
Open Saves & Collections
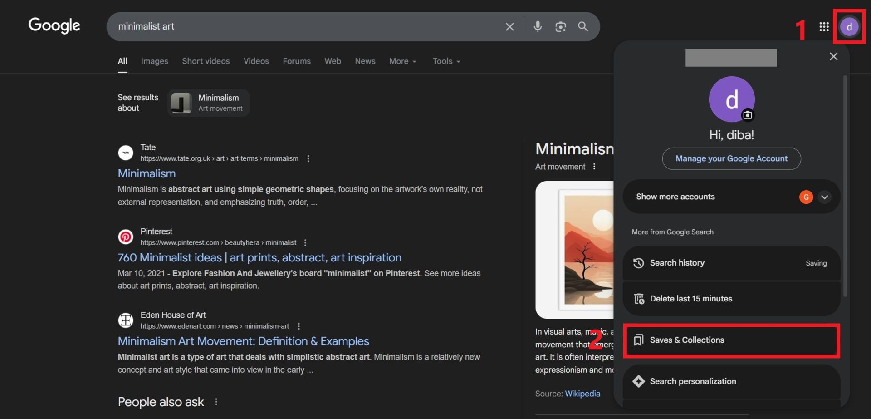pos(731,340)
